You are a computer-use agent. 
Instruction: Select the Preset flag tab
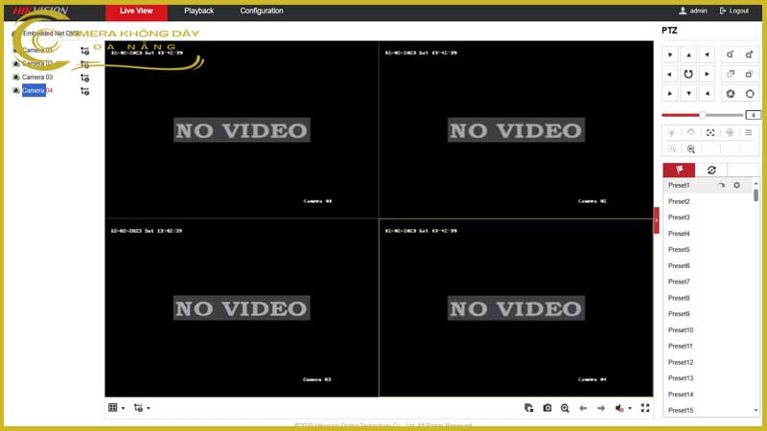tap(679, 170)
